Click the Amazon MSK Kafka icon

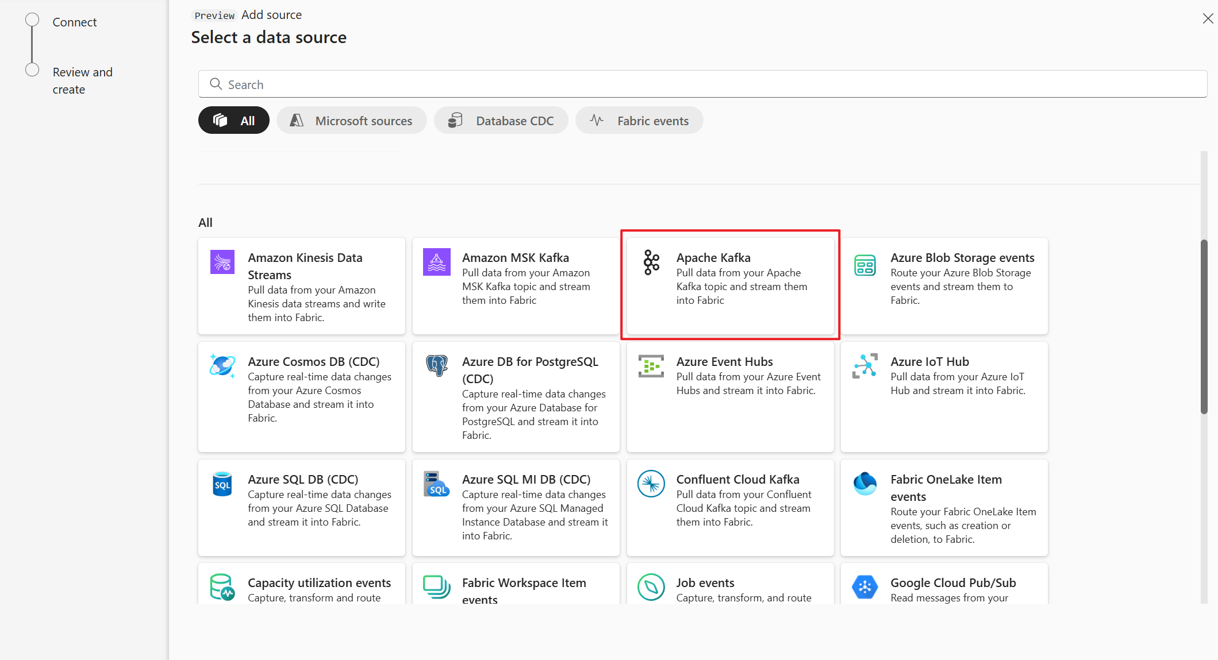click(x=437, y=259)
